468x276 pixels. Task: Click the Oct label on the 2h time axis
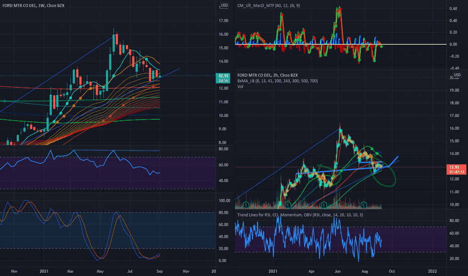[x=392, y=271]
